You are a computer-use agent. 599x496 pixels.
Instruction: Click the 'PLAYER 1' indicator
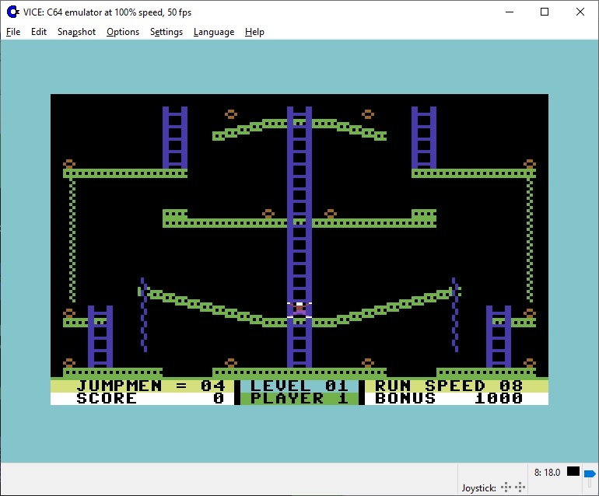(x=299, y=398)
